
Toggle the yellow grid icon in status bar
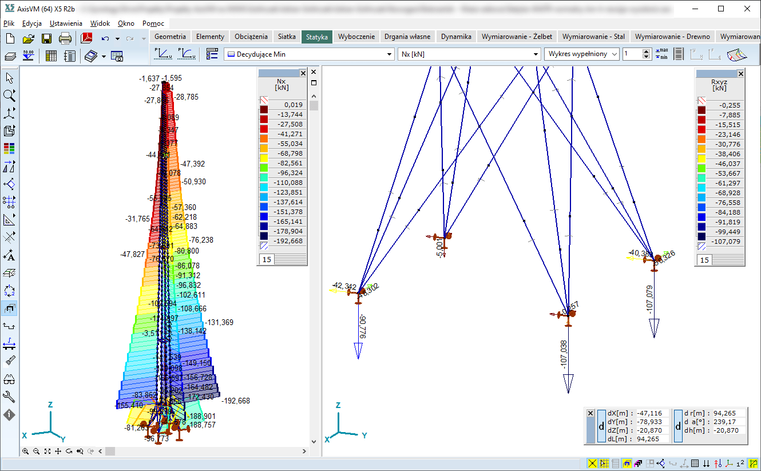point(604,464)
